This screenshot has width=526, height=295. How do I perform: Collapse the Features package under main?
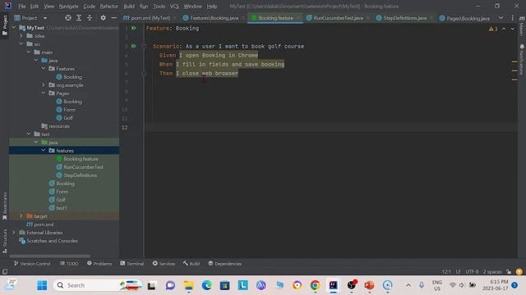coord(44,68)
